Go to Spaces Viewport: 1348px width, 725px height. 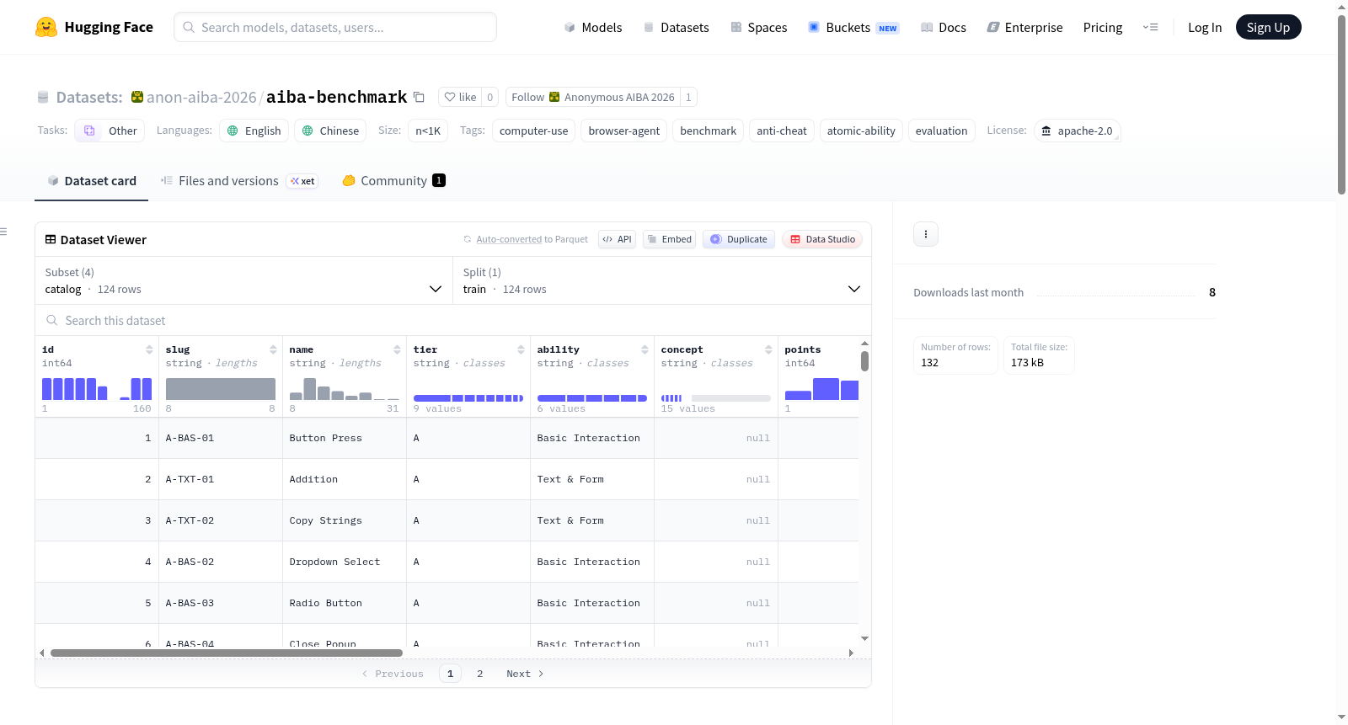click(x=758, y=27)
